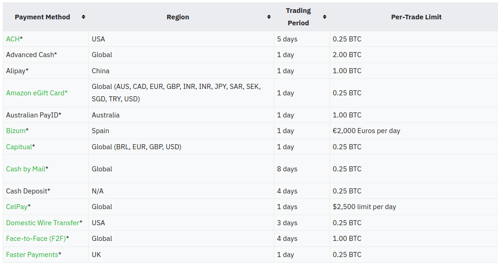
Task: Select the Advanced Cash* cell
Action: coord(46,55)
